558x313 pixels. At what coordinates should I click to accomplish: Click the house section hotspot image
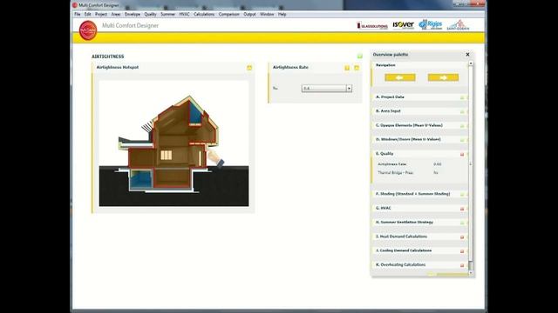click(x=174, y=143)
